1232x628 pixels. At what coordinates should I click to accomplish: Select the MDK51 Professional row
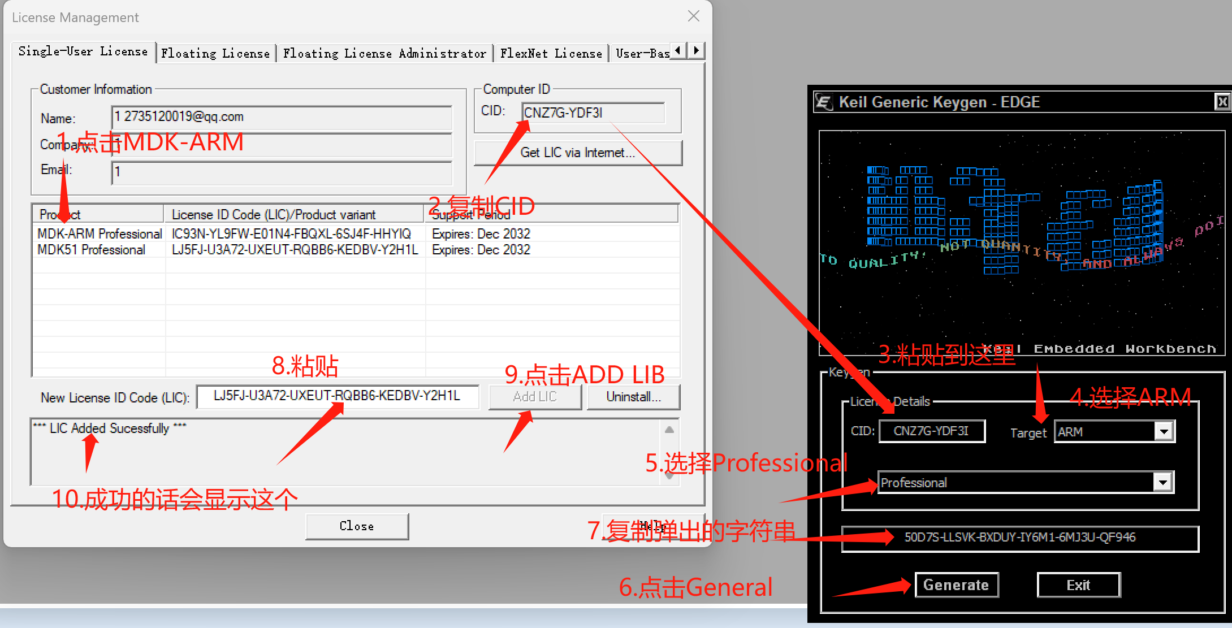tap(92, 250)
